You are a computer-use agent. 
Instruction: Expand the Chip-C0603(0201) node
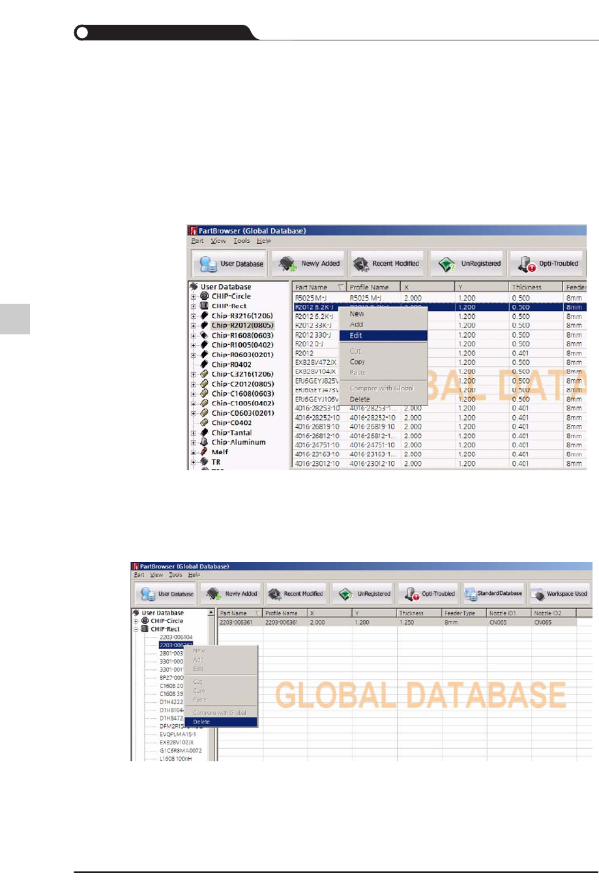pyautogui.click(x=194, y=413)
